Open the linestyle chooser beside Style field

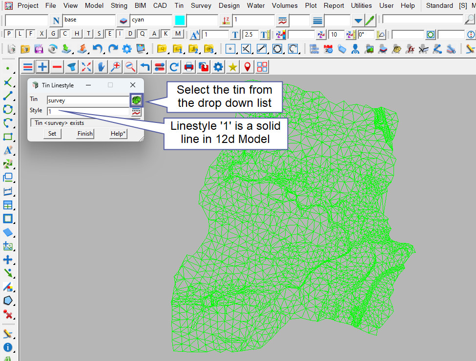tap(136, 112)
